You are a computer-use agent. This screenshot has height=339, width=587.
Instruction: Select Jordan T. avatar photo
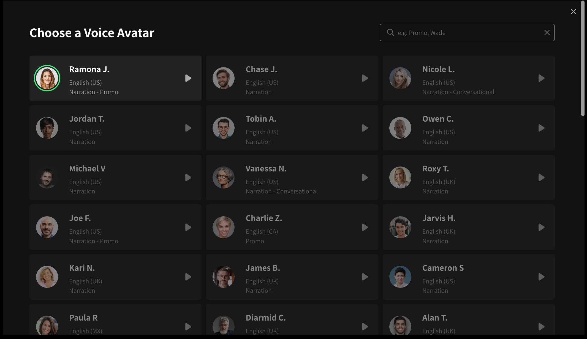click(x=47, y=128)
